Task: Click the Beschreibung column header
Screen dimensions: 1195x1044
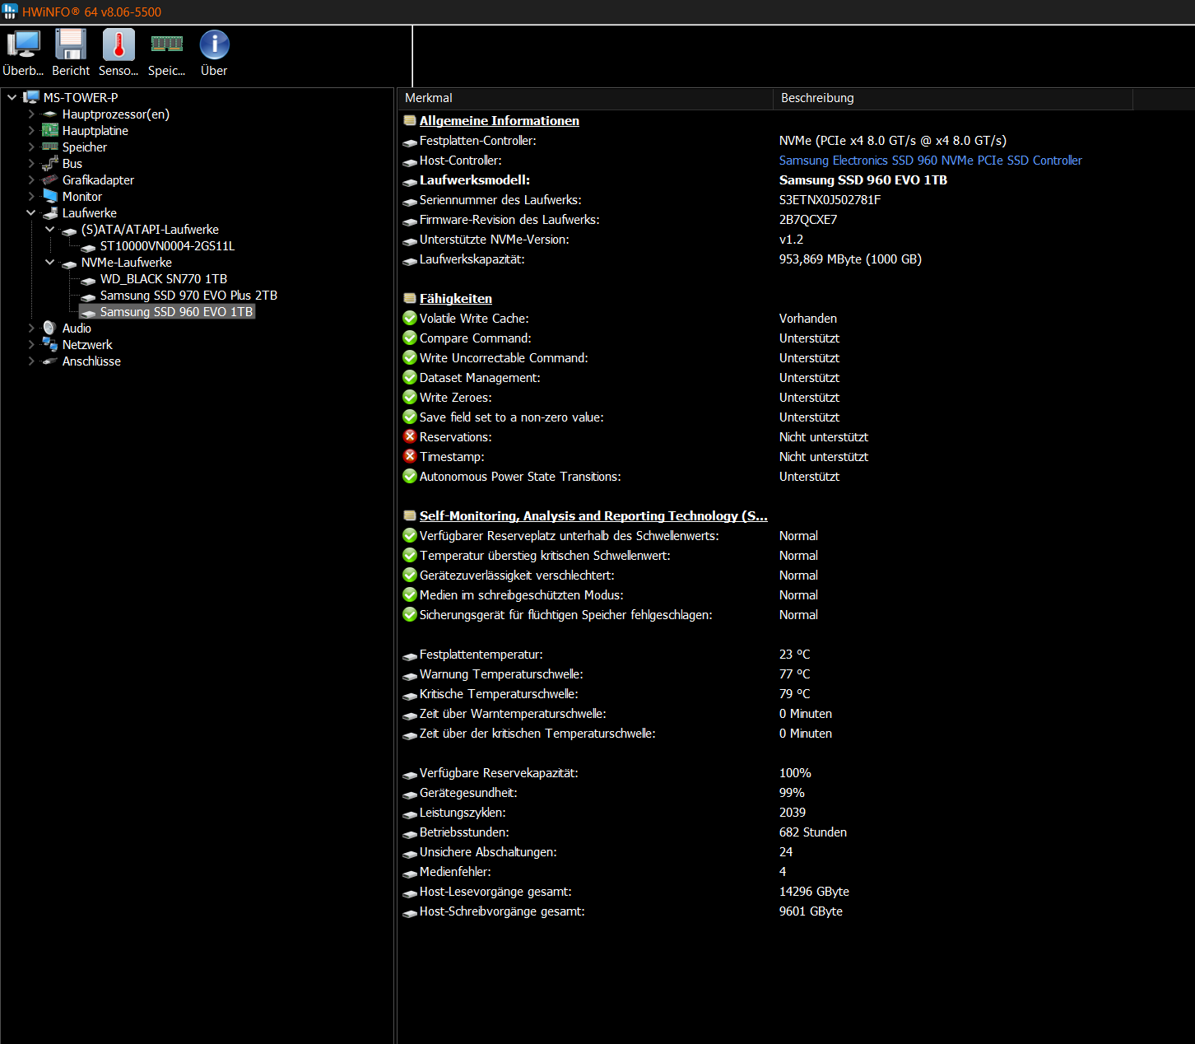Action: pyautogui.click(x=953, y=98)
